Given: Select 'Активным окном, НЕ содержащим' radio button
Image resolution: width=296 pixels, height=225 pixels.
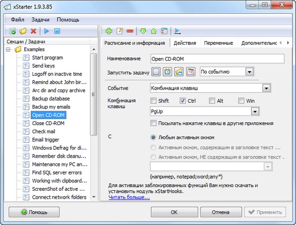Looking at the screenshot, I should click(153, 157).
